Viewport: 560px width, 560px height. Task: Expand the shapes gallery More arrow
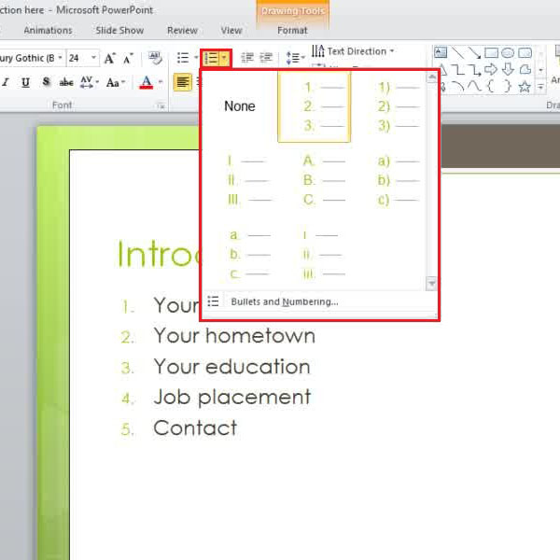[540, 87]
